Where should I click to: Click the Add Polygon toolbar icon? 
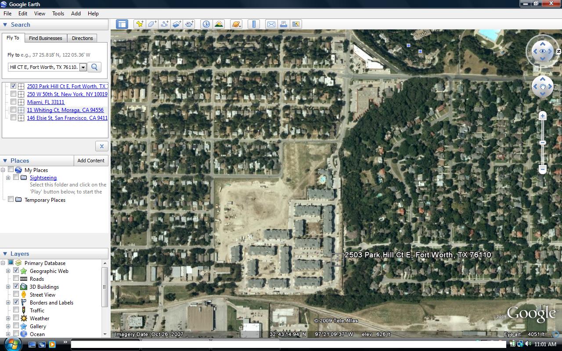pos(152,24)
